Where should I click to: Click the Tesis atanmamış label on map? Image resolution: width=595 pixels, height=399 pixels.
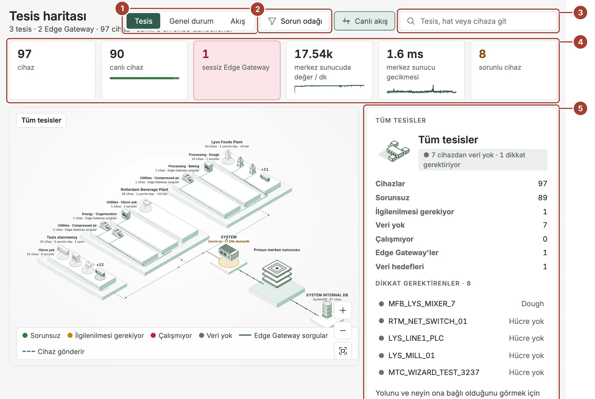point(62,237)
